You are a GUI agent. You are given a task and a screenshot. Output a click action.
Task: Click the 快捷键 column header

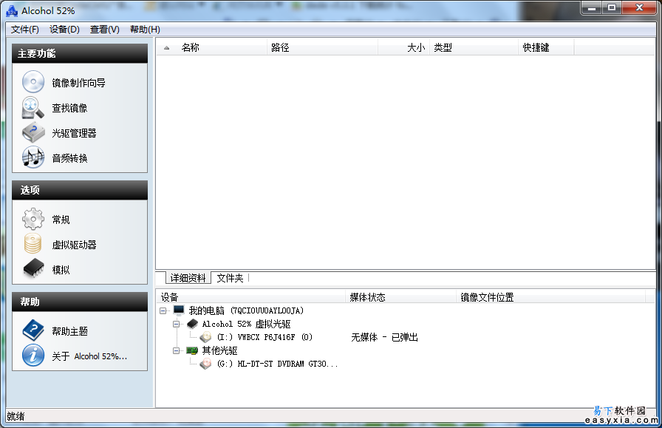click(546, 48)
